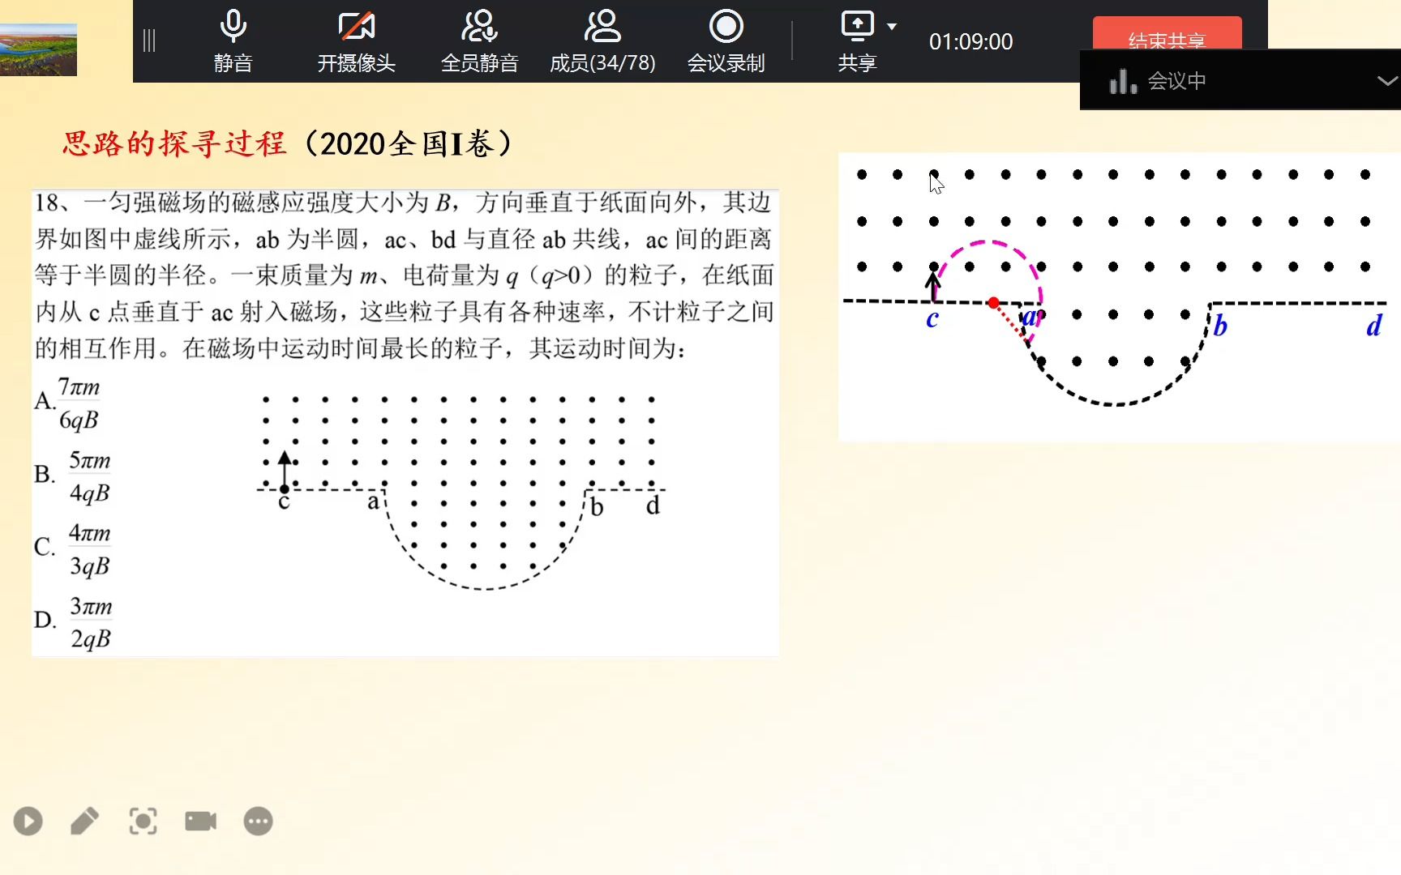The height and width of the screenshot is (875, 1401).
Task: Click the signal bars icon beside 会议中
Action: tap(1123, 79)
